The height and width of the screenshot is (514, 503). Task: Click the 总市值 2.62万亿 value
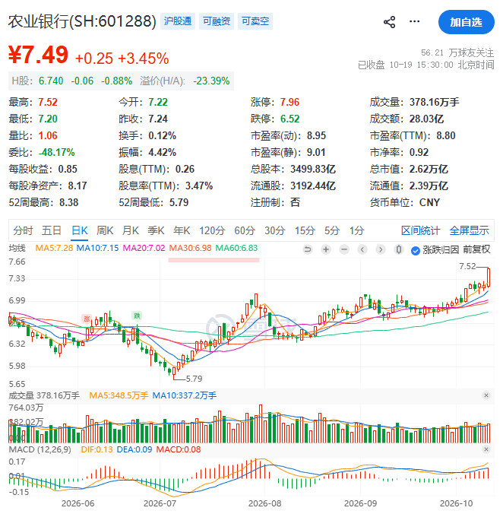pos(429,169)
